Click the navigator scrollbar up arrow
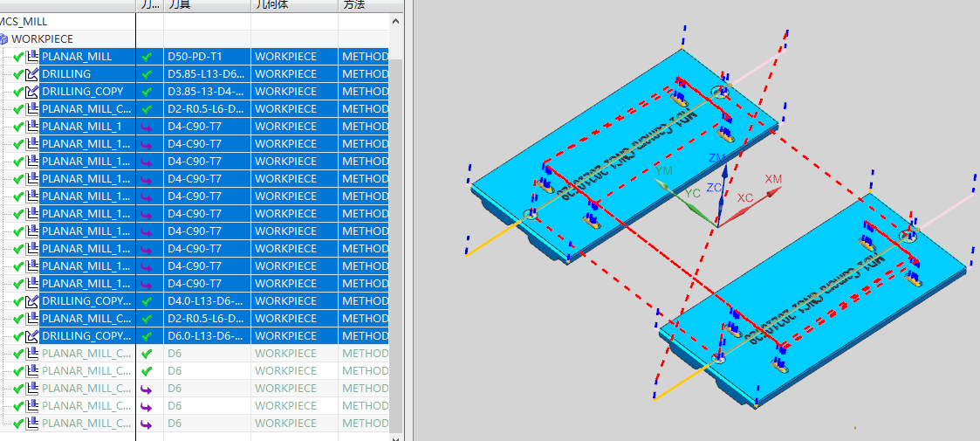The width and height of the screenshot is (980, 441). pos(395,21)
